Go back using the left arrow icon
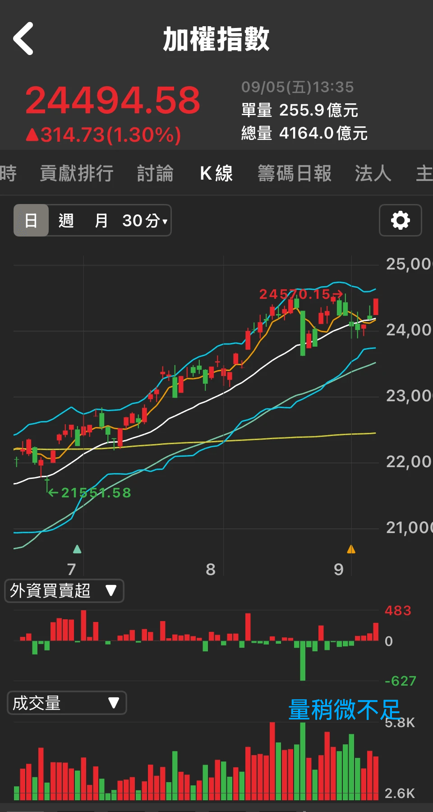 (23, 39)
